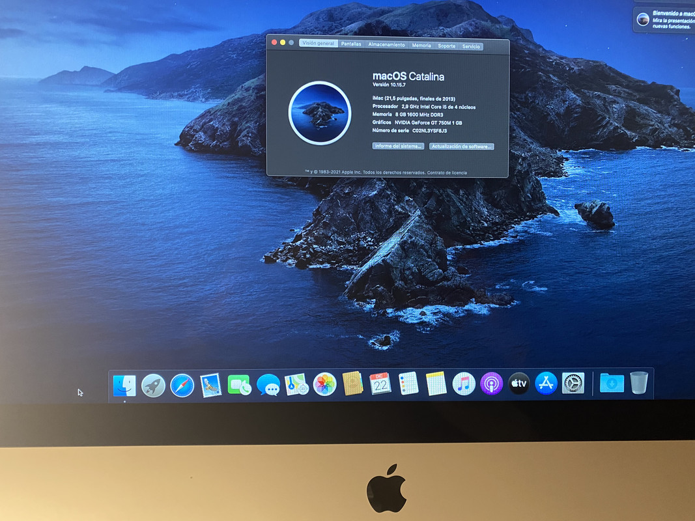
Task: Click serial number C02NL3YSF8J3
Action: tap(429, 131)
